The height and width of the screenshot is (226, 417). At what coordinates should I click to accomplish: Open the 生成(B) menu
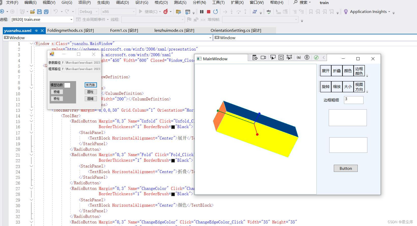pyautogui.click(x=103, y=3)
